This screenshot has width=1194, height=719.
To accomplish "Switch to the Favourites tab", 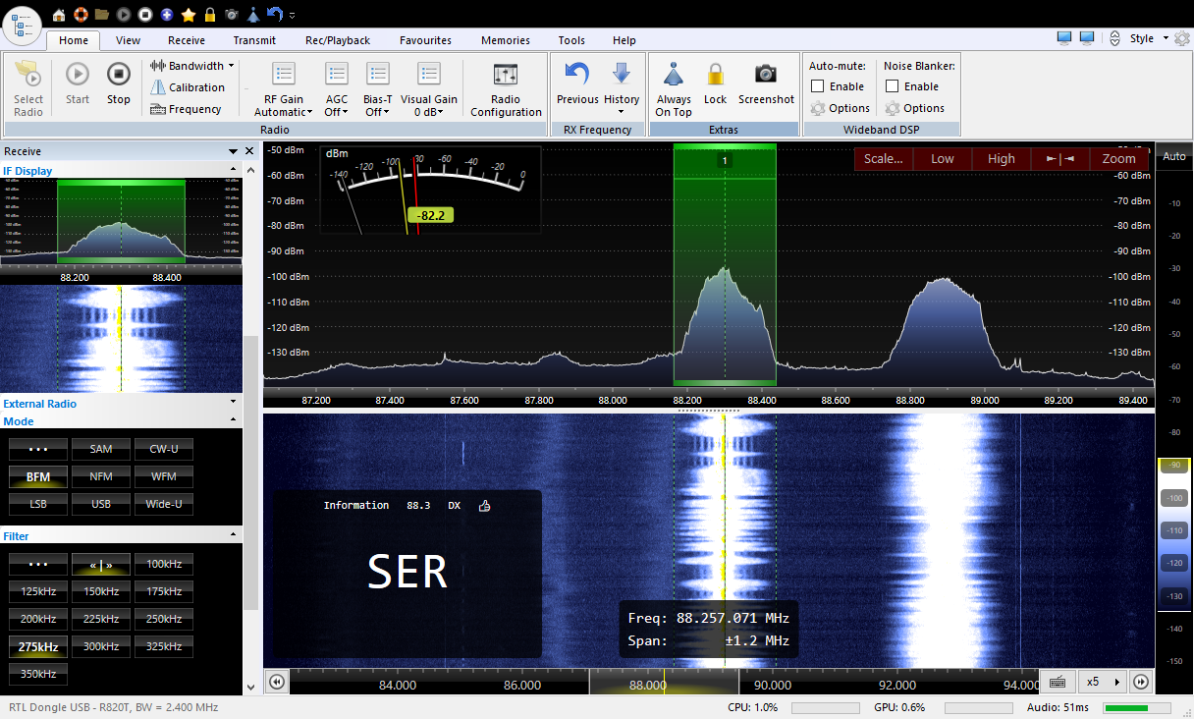I will (425, 40).
